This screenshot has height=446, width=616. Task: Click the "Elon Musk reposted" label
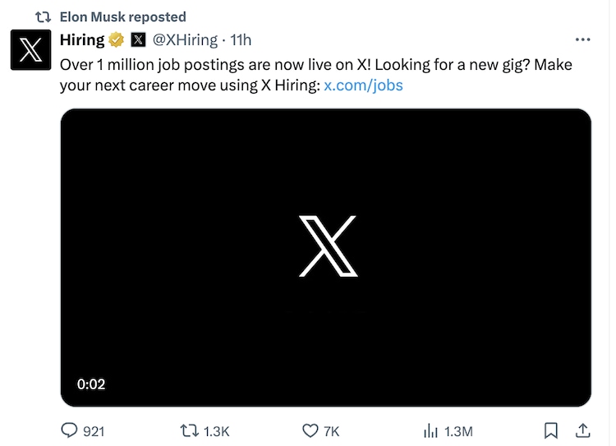point(123,16)
